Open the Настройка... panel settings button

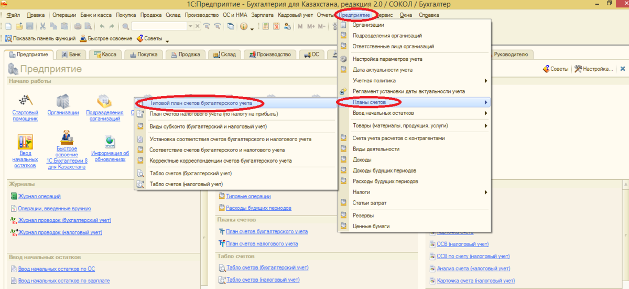click(594, 69)
